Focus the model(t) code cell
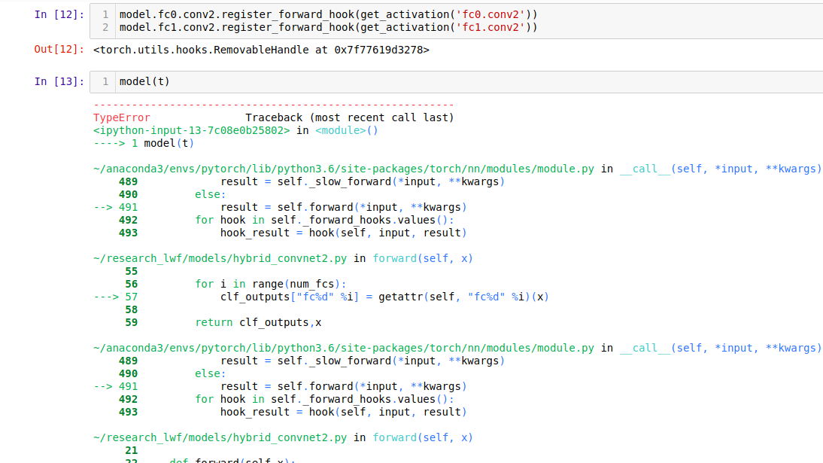Viewport: 823px width, 463px height. tap(451, 81)
